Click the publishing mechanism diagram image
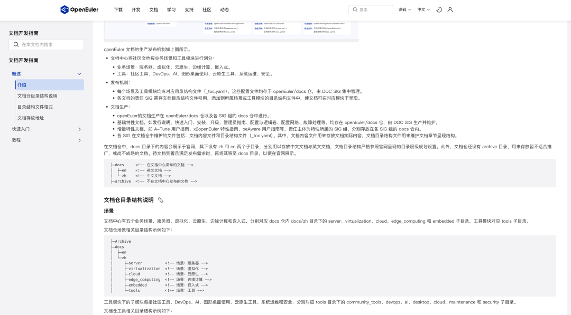 coord(231,31)
